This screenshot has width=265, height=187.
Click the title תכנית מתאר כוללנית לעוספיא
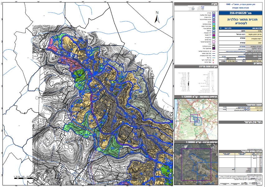coord(241,21)
